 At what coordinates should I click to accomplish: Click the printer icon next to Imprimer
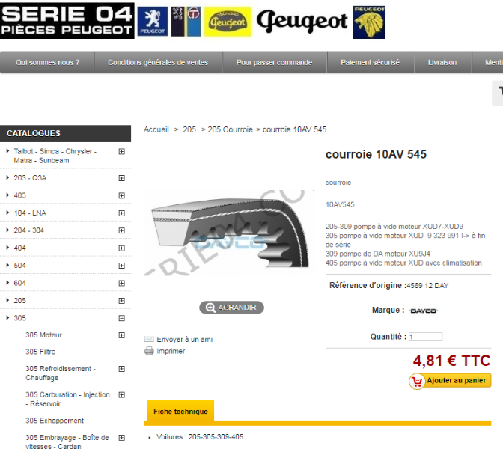[x=149, y=351]
